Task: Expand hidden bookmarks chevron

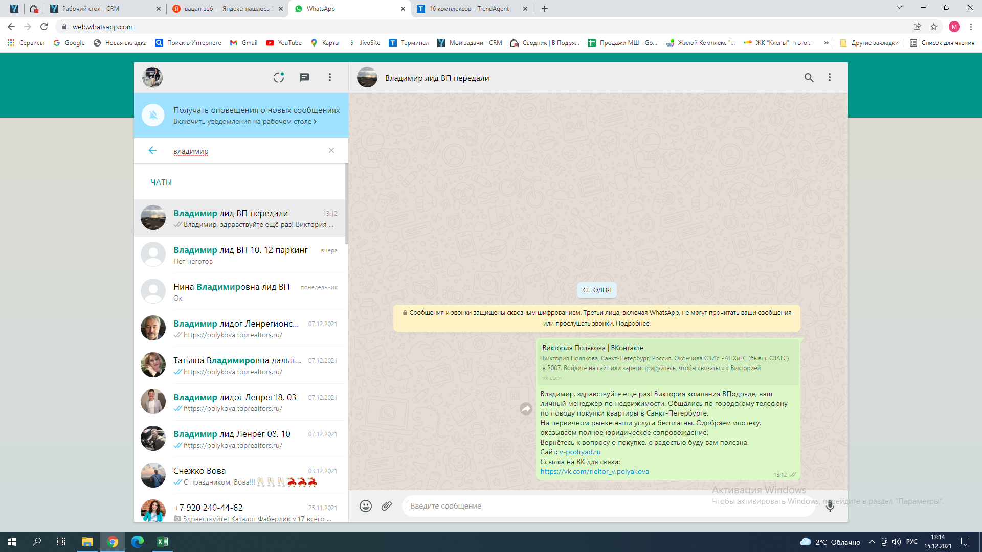Action: [826, 43]
